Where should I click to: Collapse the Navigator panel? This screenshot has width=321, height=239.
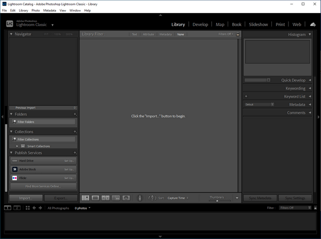click(11, 34)
